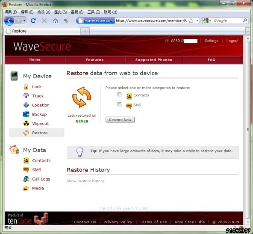Open the 編輯 (E) menu

(x=27, y=12)
